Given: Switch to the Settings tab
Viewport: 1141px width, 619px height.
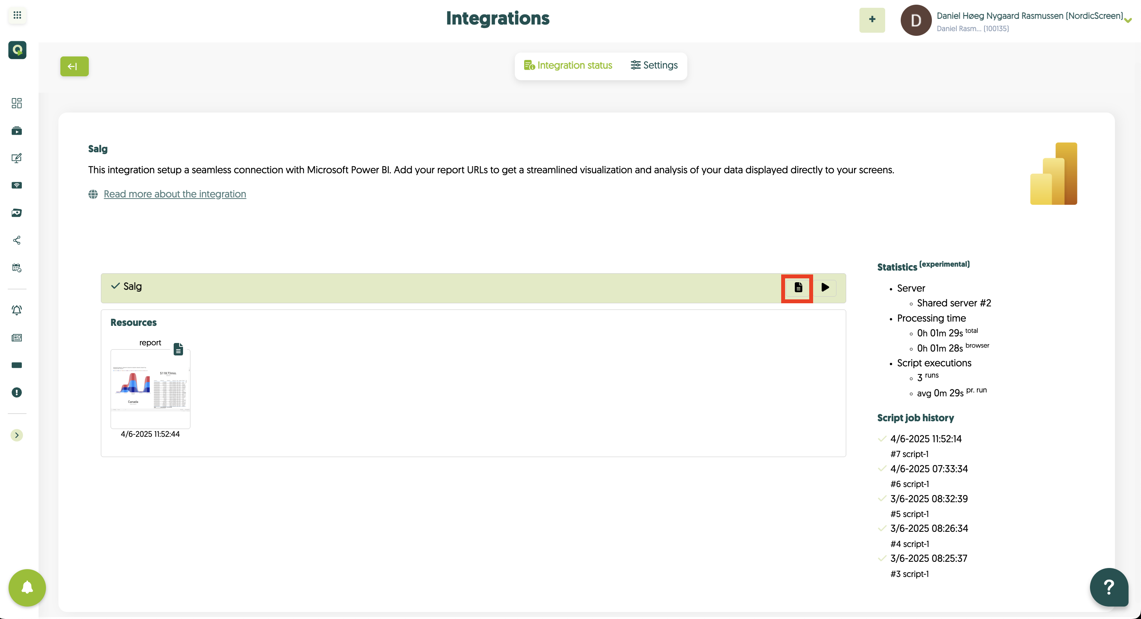Looking at the screenshot, I should coord(654,65).
